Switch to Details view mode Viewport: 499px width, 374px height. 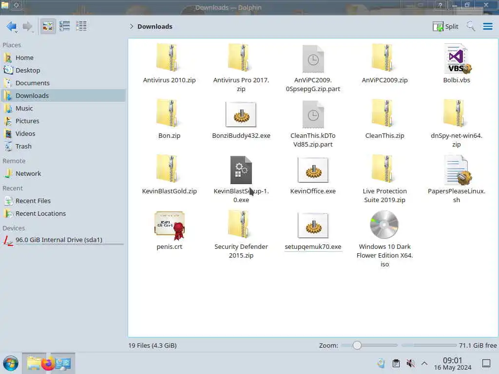[x=81, y=26]
